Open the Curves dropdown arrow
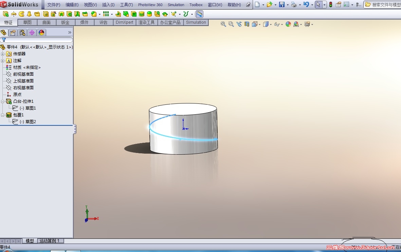The width and height of the screenshot is (401, 252). pos(192,14)
